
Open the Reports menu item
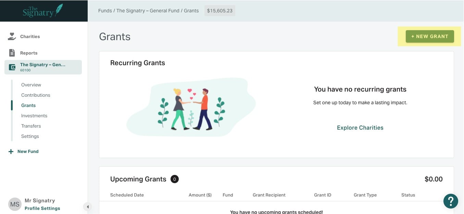point(29,53)
